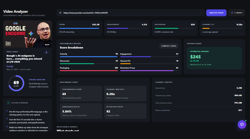The image size is (250, 139).
Task: Click the playbook tip about follow-up video
Action: pos(28,129)
